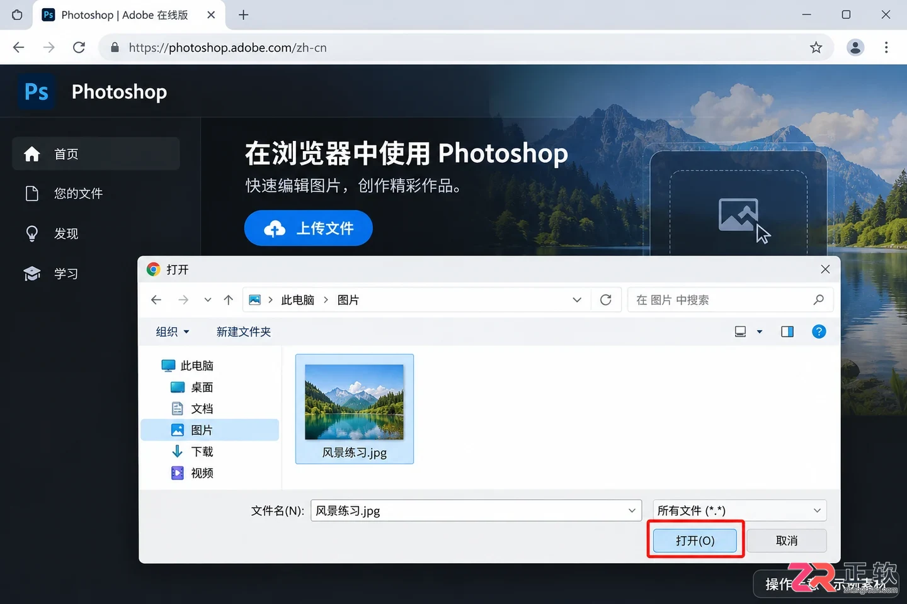
Task: Select 文档 in the navigation tree
Action: (x=192, y=408)
